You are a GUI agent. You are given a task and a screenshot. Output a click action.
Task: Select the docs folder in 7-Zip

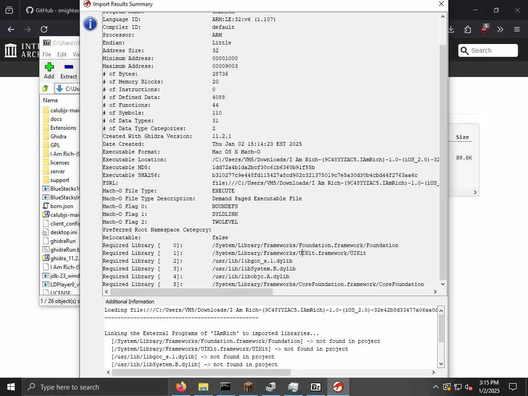(x=56, y=119)
